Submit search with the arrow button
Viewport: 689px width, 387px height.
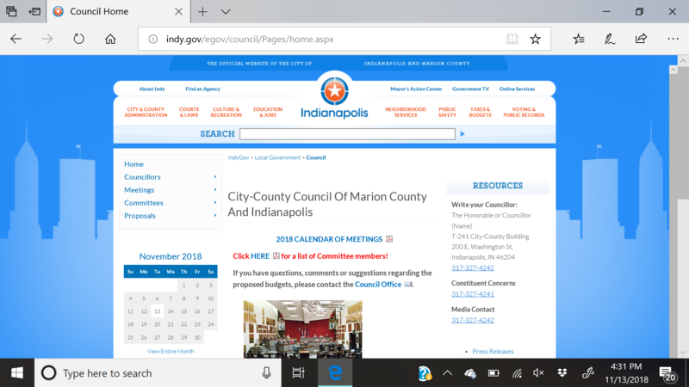[x=462, y=134]
